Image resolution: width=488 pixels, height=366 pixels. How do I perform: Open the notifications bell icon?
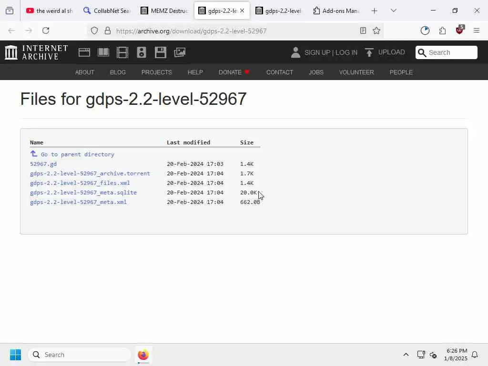[x=475, y=355]
